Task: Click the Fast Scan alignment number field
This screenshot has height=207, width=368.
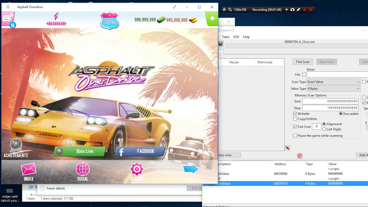Action: [x=317, y=126]
